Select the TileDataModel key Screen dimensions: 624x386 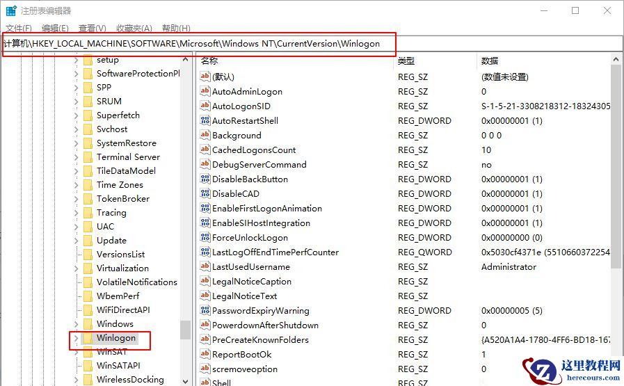[x=126, y=170]
